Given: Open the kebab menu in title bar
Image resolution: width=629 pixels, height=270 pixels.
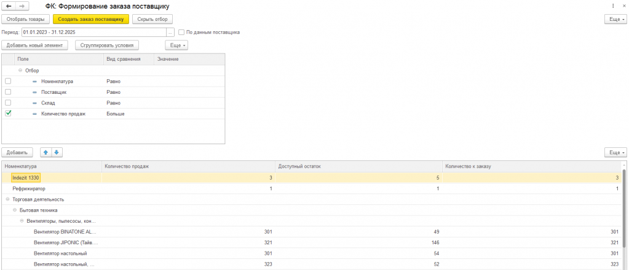Looking at the screenshot, I should (613, 6).
